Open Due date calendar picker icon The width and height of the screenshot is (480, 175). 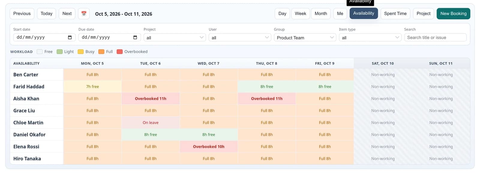(x=135, y=38)
